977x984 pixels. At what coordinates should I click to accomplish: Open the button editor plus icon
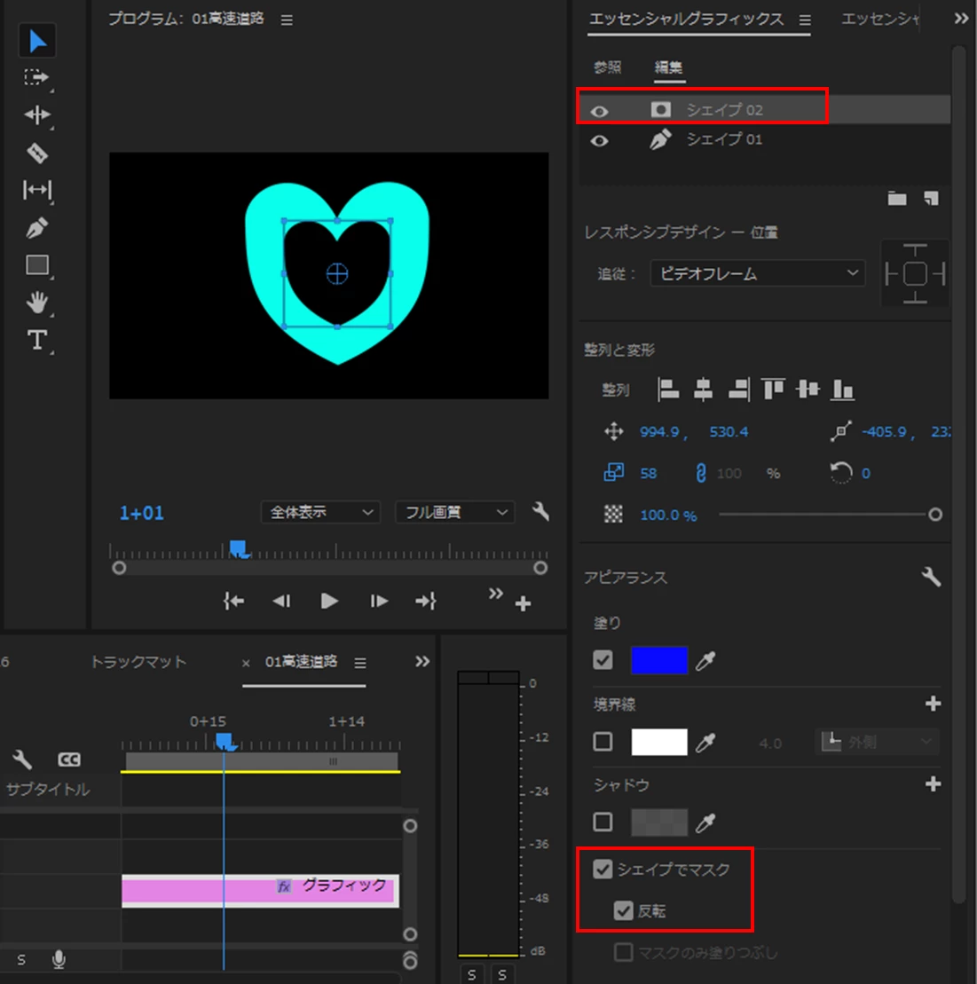tap(523, 603)
